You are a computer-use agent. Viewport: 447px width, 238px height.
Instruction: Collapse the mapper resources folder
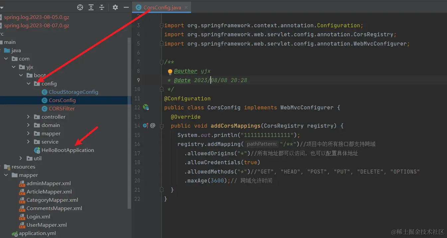6,175
